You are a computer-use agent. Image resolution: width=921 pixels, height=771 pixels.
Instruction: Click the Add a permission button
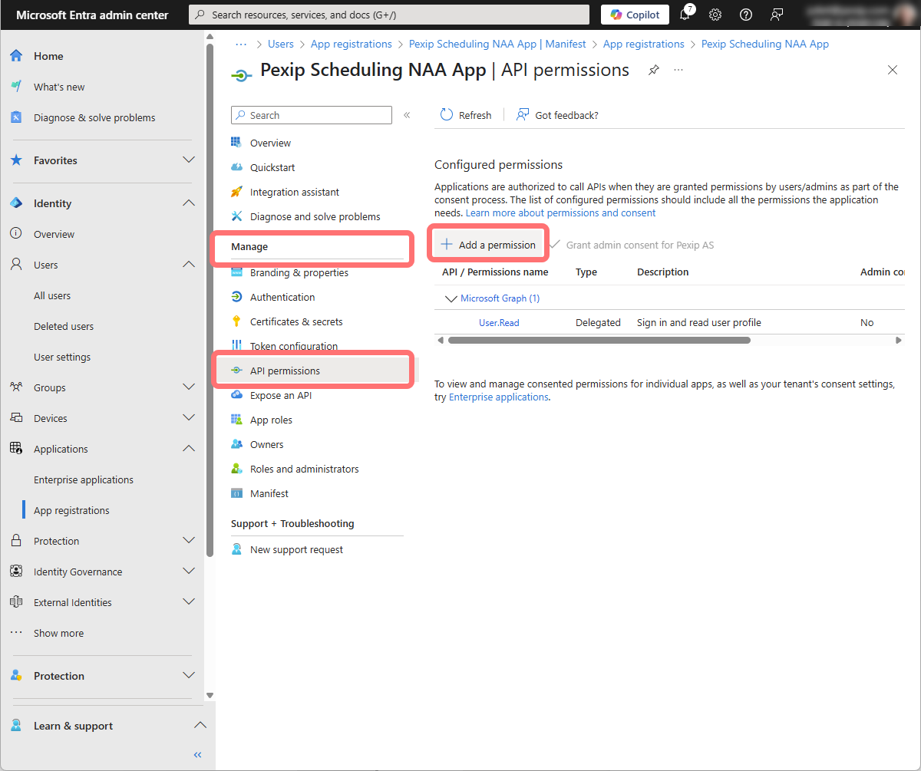coord(488,245)
